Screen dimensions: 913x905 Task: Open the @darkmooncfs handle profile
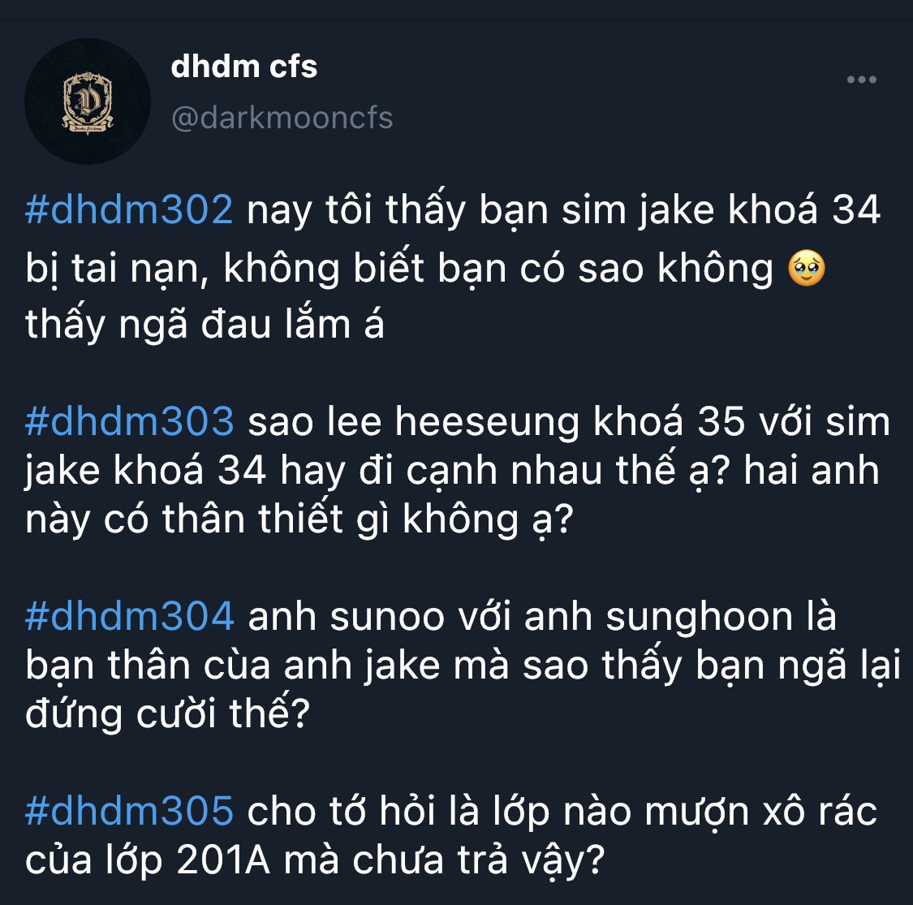pos(282,119)
